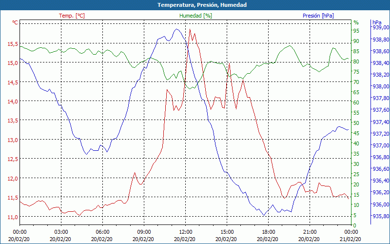Click the 'hPa' pressure axis unit label

tap(377, 22)
